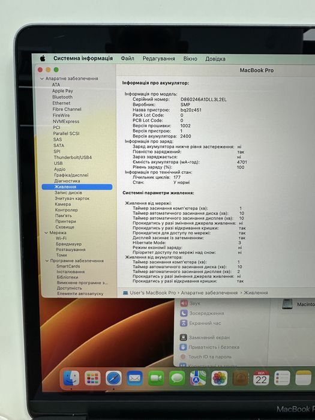Select Зчитувач карток in the sidebar
Image resolution: width=315 pixels, height=420 pixels.
pos(72,198)
